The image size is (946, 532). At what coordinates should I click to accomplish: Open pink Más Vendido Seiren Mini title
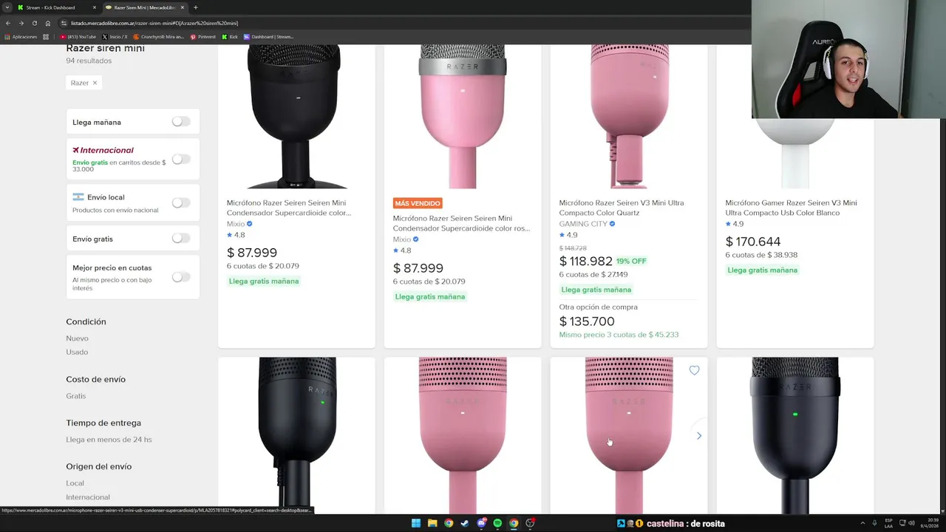pos(461,223)
